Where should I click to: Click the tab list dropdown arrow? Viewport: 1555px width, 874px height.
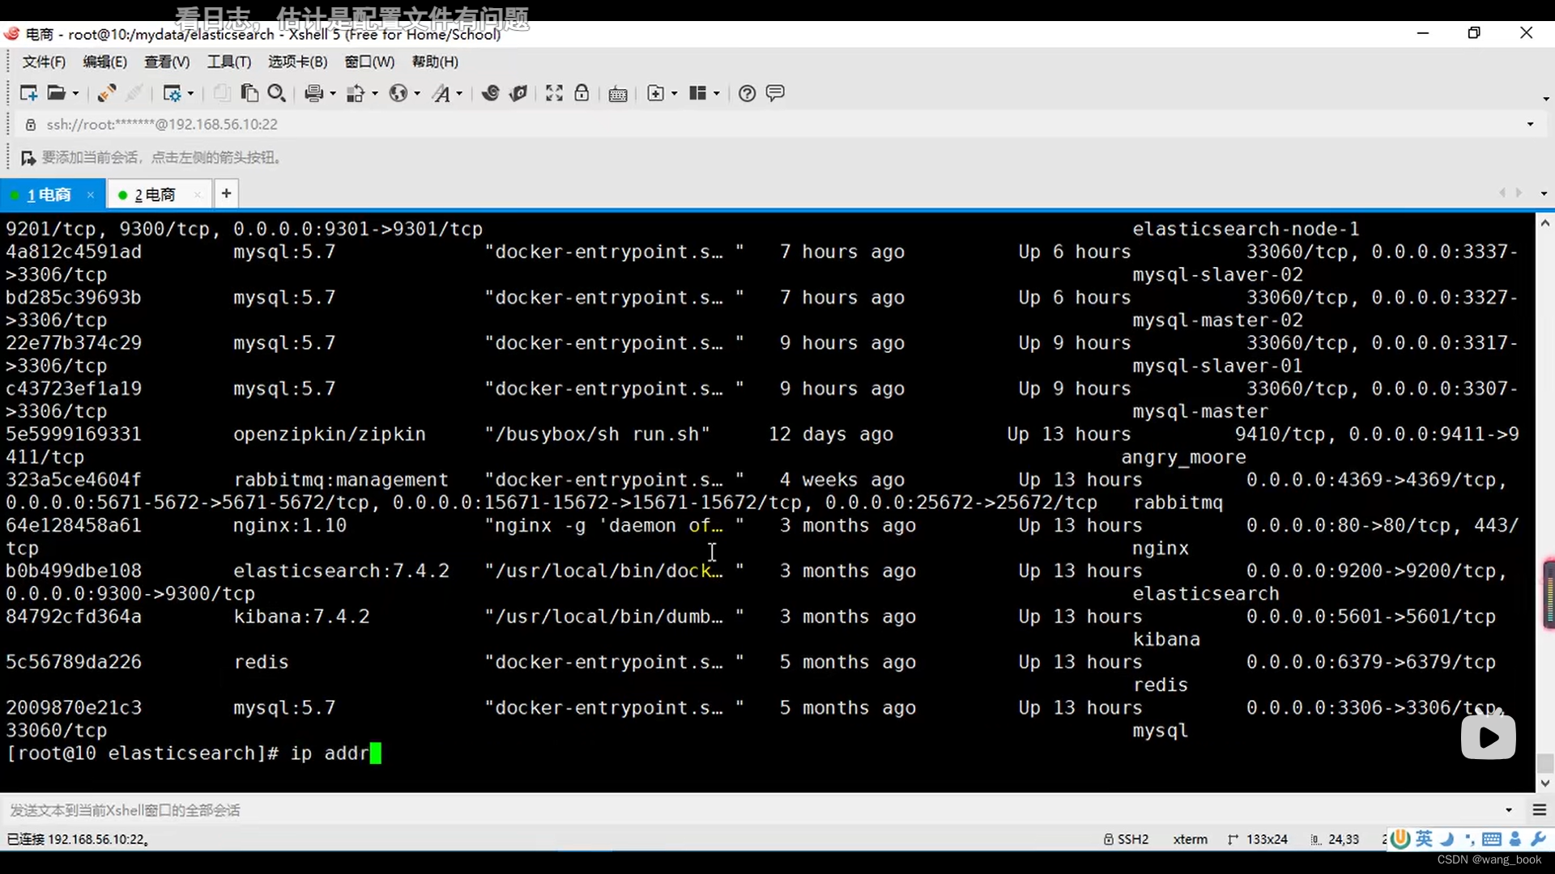point(1544,193)
